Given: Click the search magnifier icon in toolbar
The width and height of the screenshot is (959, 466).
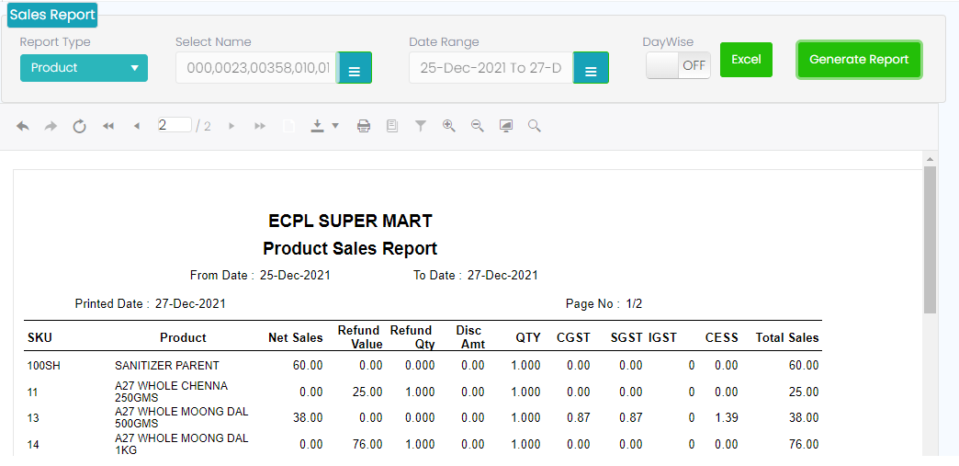Looking at the screenshot, I should tap(534, 126).
